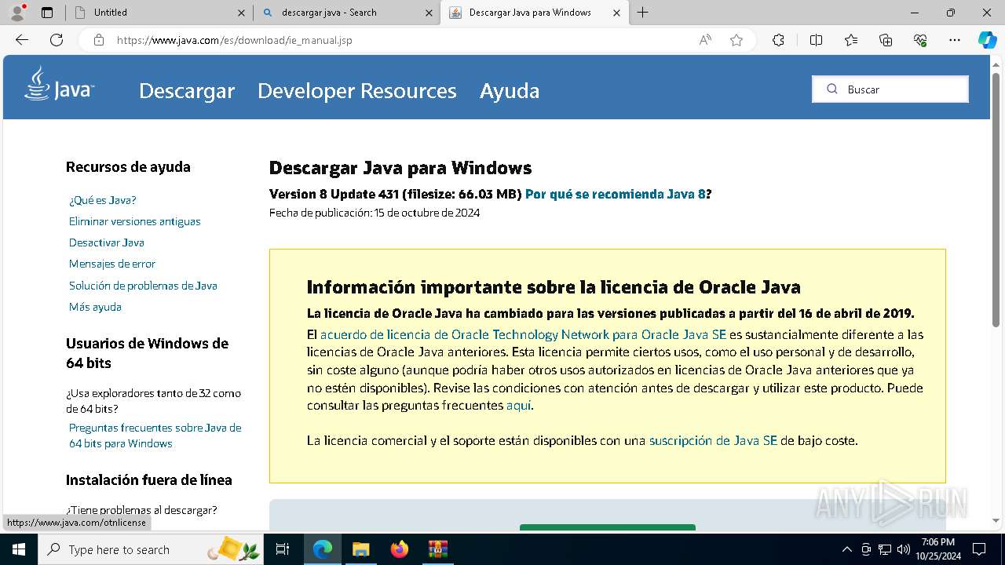The width and height of the screenshot is (1005, 565).
Task: Click the search magnifier in Buscar box
Action: coord(832,89)
